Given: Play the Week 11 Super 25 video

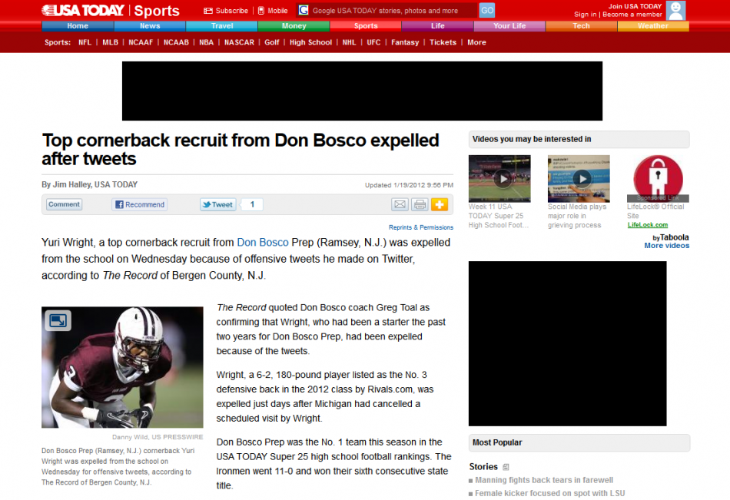Looking at the screenshot, I should (x=499, y=178).
